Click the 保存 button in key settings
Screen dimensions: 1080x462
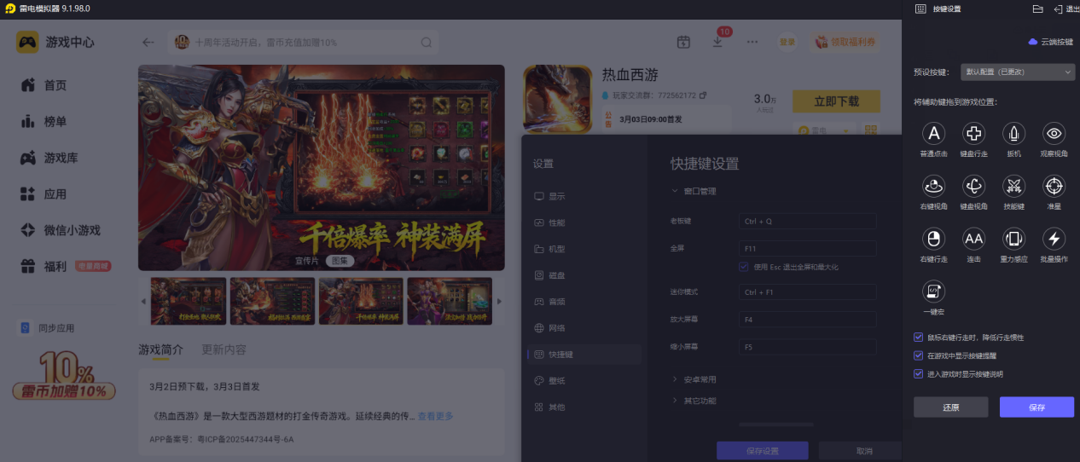coord(1036,407)
